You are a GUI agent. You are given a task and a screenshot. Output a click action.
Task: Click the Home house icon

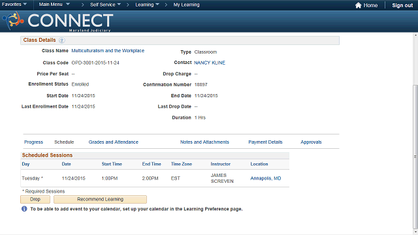[x=359, y=5]
